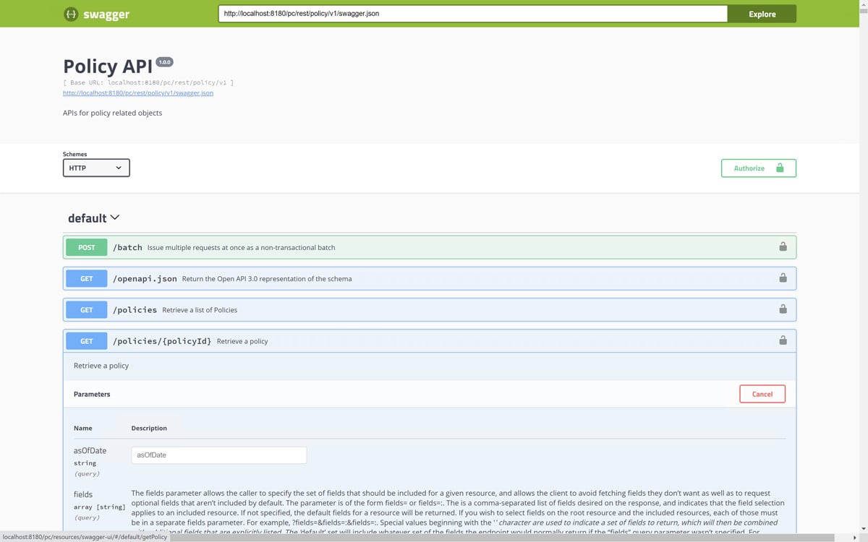Click the Authorize button
This screenshot has width=868, height=542.
(x=758, y=168)
